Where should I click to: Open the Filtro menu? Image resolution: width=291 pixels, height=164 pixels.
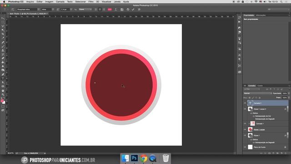(91, 2)
